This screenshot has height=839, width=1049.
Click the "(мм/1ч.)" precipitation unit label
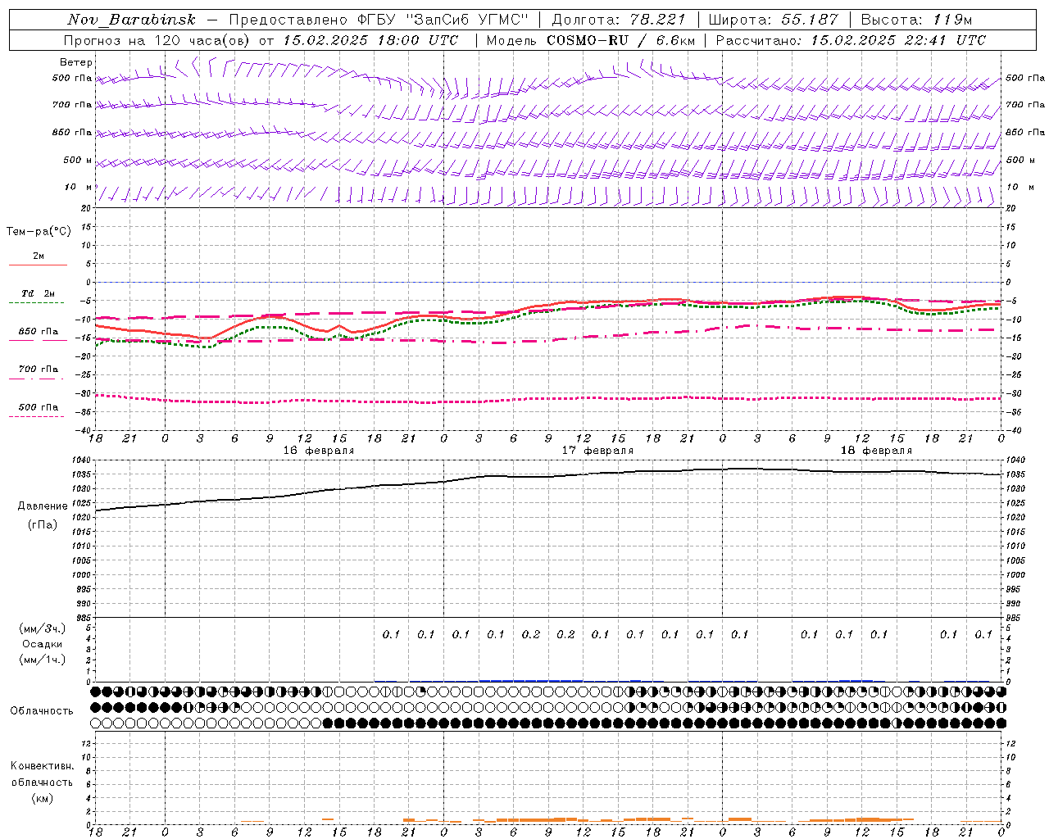43,660
